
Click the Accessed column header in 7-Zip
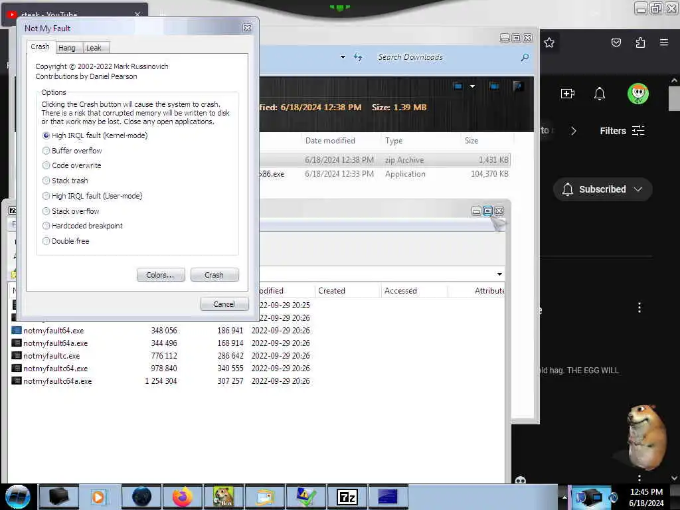coord(400,291)
